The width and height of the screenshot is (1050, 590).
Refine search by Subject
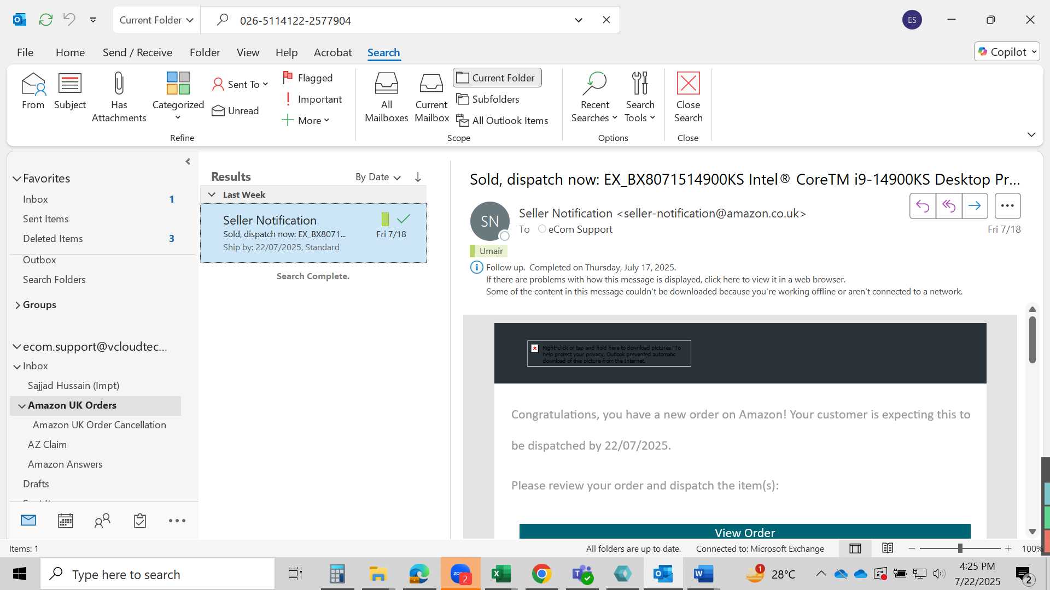pos(70,91)
